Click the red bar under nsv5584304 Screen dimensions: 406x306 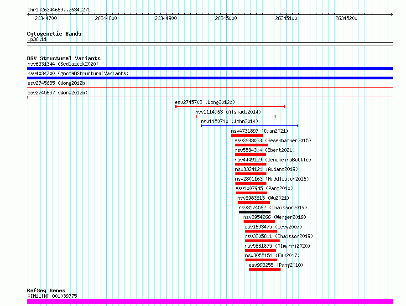(250, 155)
